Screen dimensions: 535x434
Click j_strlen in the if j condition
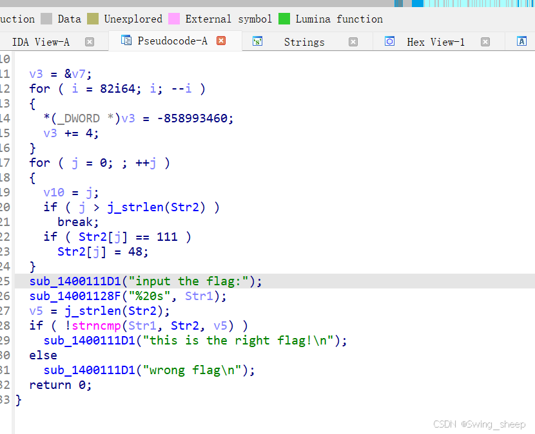pyautogui.click(x=135, y=207)
